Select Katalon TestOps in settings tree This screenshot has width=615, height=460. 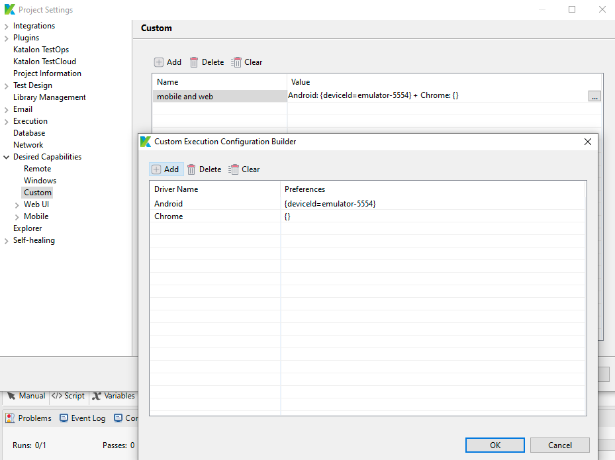tap(41, 50)
